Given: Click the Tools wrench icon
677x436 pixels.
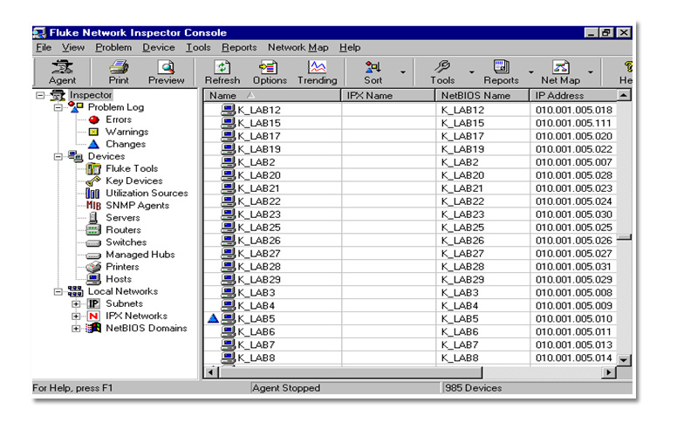Looking at the screenshot, I should [442, 72].
